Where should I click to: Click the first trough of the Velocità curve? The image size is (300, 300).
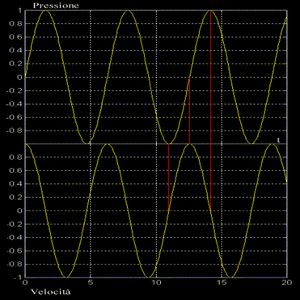[x=66, y=277]
